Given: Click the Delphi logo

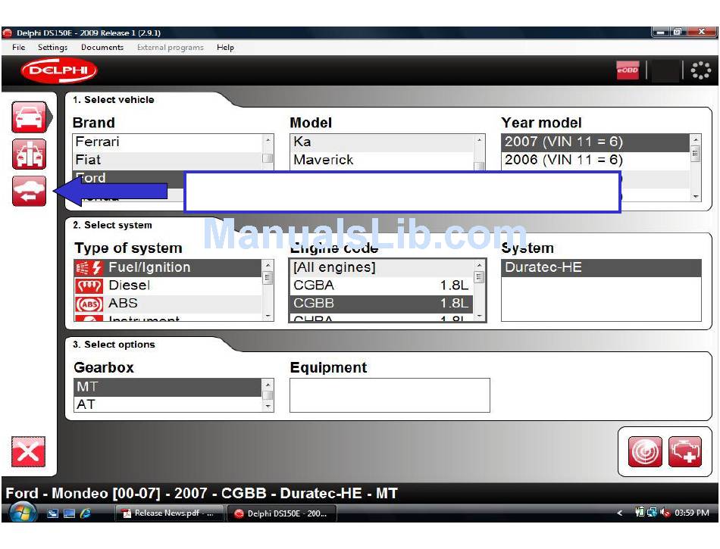Looking at the screenshot, I should coord(59,70).
